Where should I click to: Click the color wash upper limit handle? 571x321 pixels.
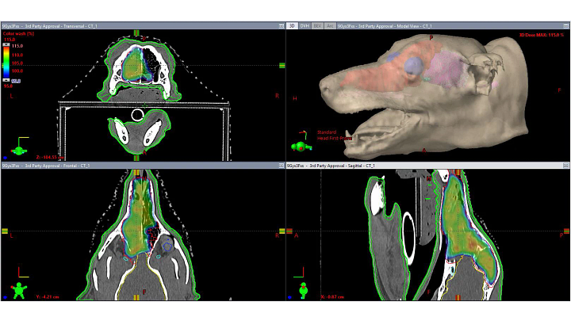click(x=8, y=46)
